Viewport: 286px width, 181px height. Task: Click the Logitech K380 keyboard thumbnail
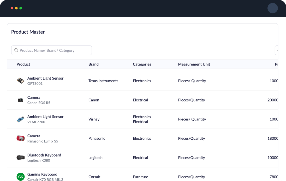tap(21, 158)
